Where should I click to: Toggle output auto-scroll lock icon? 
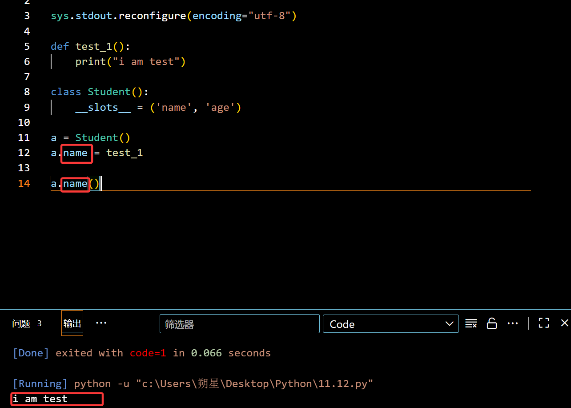(491, 323)
